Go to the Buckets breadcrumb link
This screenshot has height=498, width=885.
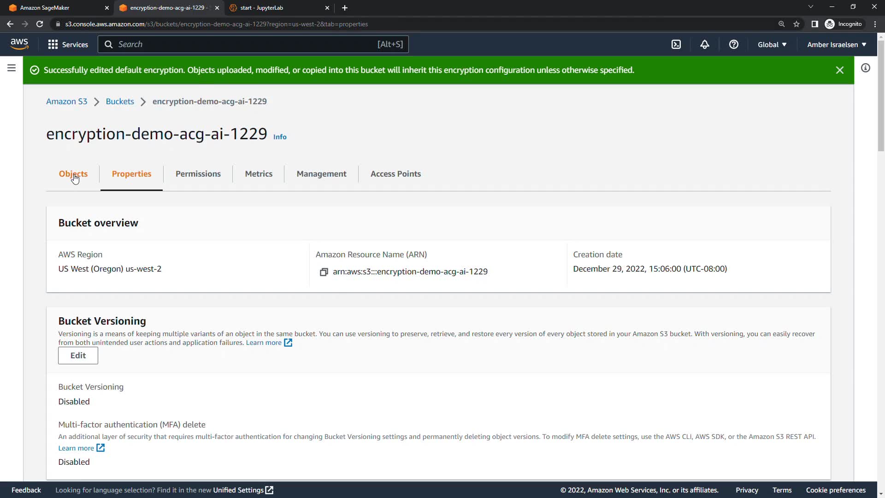point(120,101)
